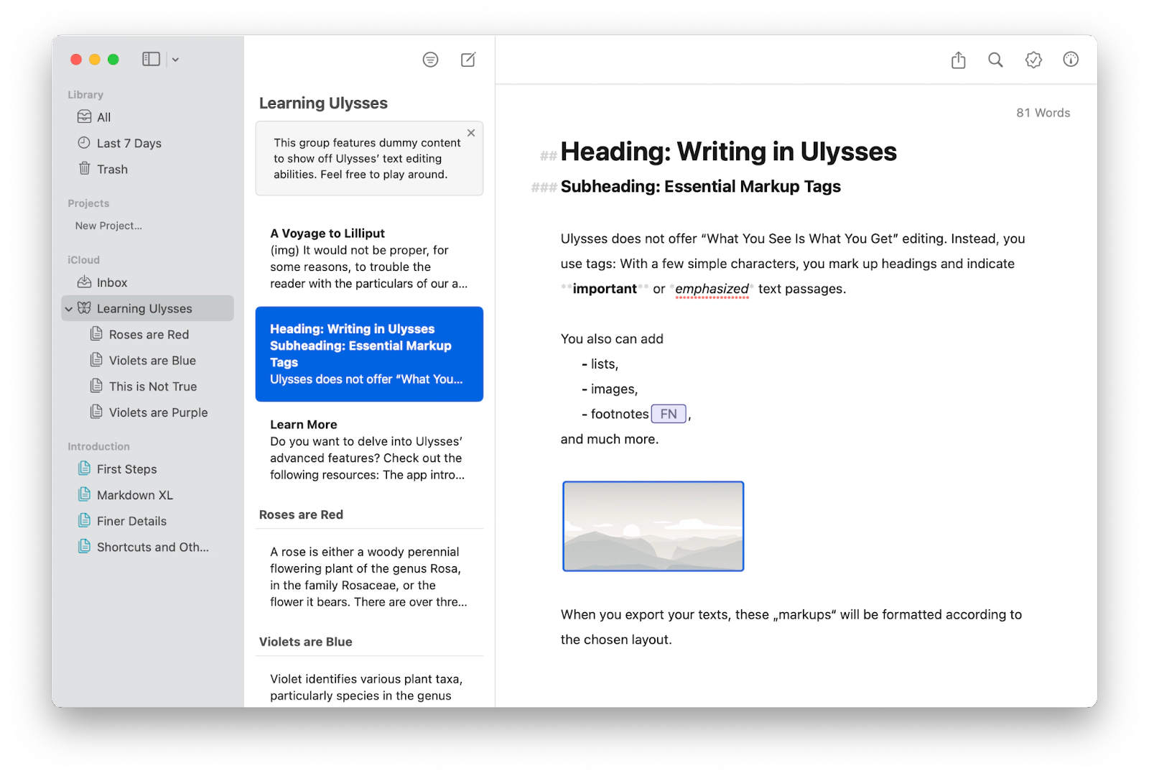The image size is (1149, 776).
Task: Click the clock icon for Last 7 Days
Action: click(84, 142)
